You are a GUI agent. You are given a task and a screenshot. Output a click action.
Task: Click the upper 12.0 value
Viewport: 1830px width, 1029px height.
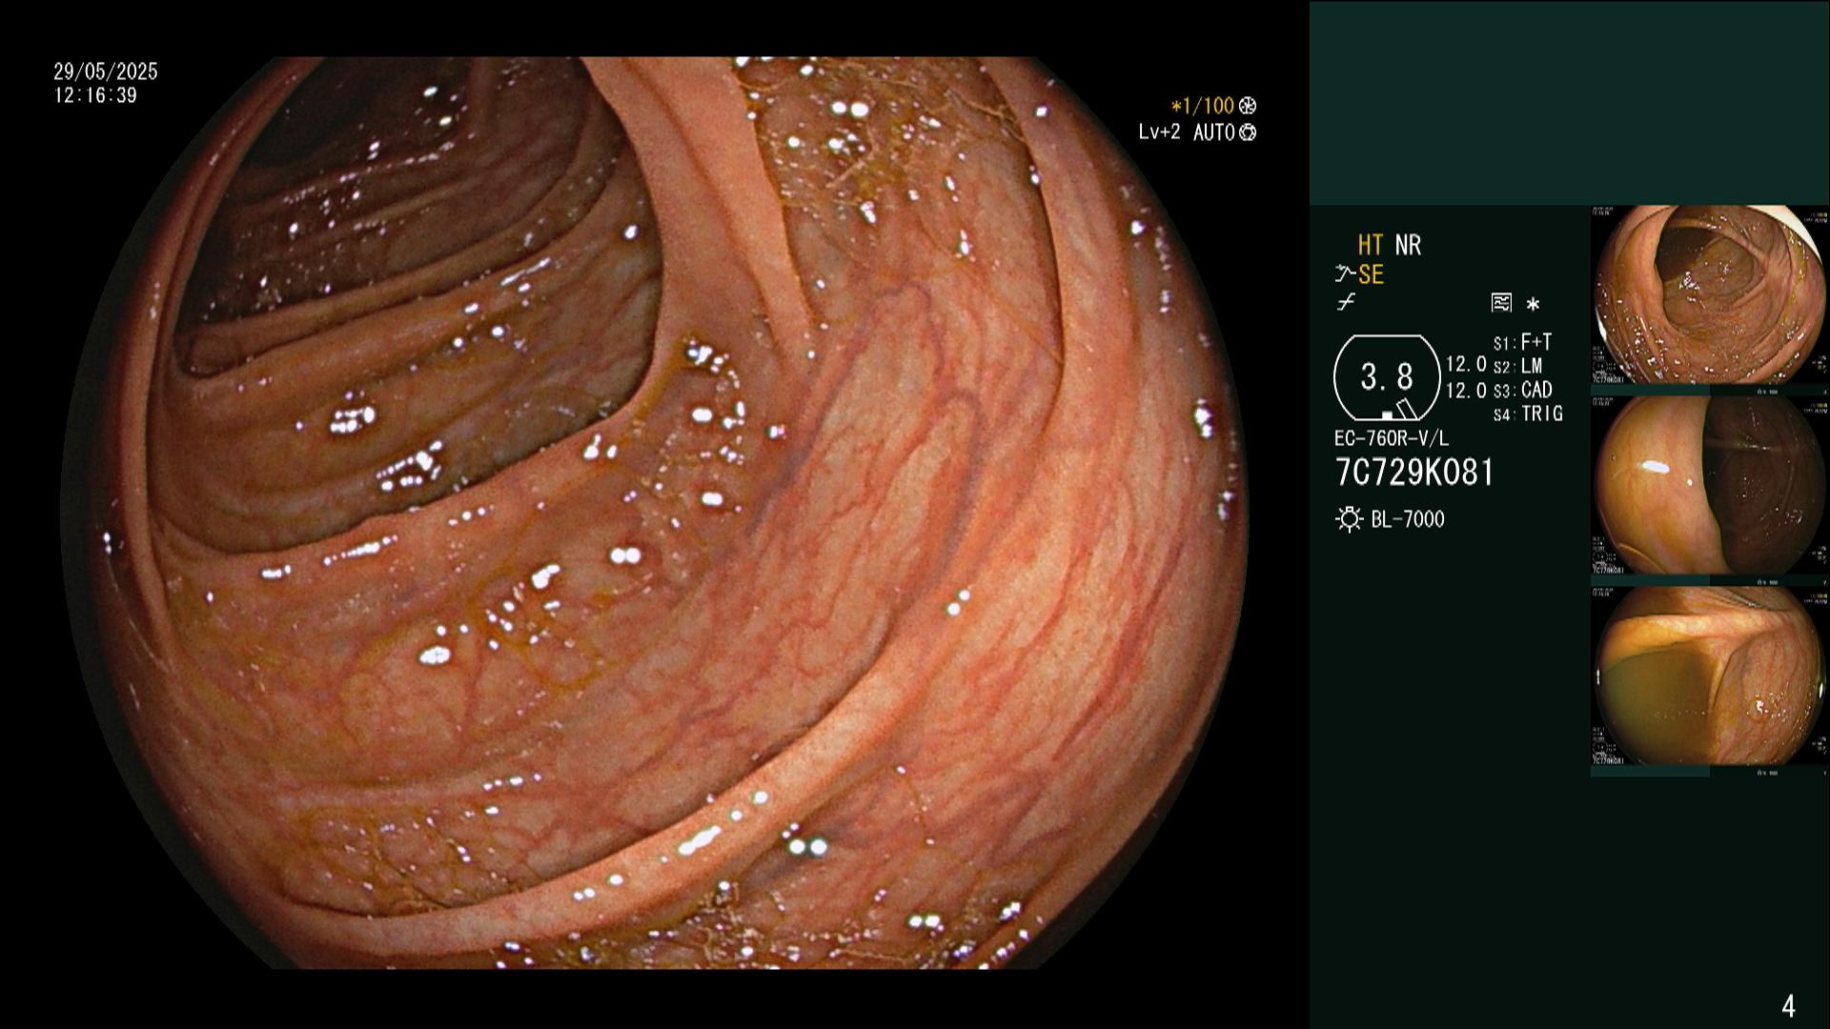click(x=1466, y=364)
